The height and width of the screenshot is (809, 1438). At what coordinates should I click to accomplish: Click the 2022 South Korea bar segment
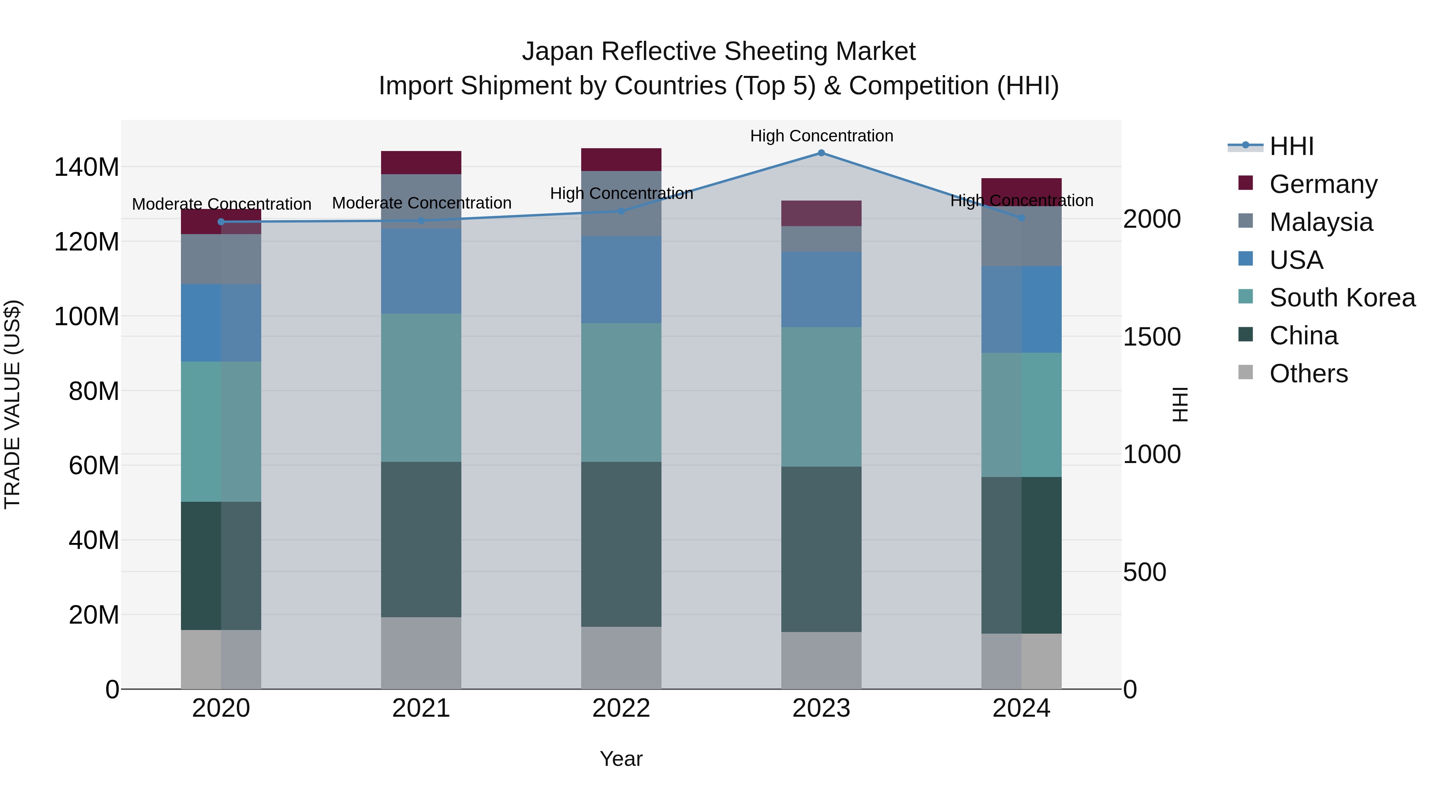(621, 392)
